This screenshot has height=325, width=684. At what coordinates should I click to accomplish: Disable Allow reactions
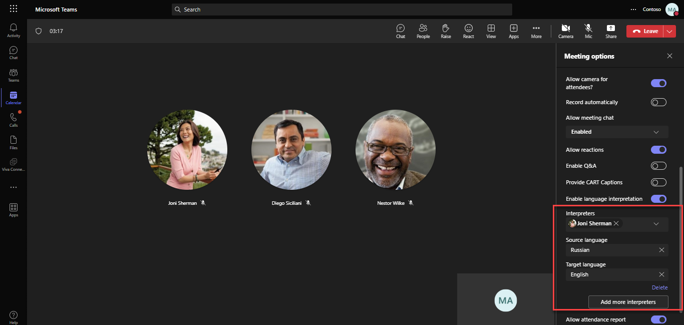point(658,149)
